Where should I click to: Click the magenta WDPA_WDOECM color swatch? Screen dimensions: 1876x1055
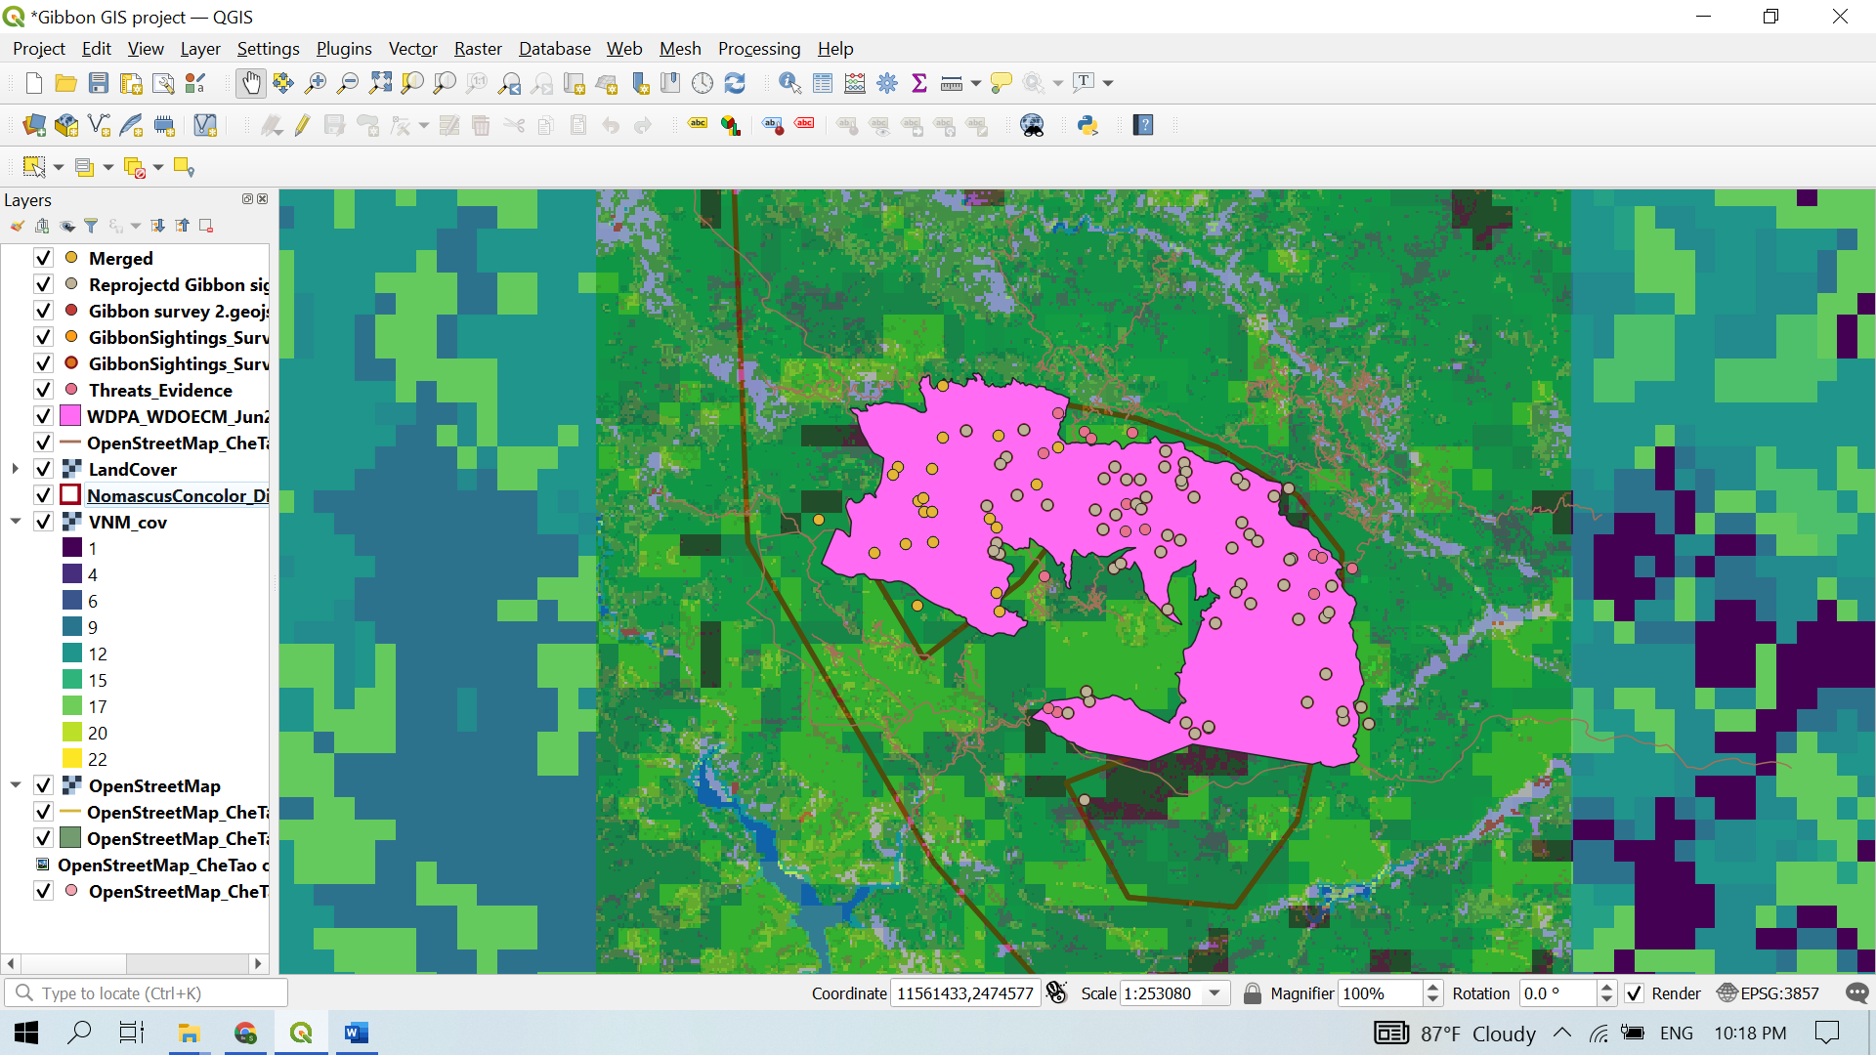coord(70,416)
